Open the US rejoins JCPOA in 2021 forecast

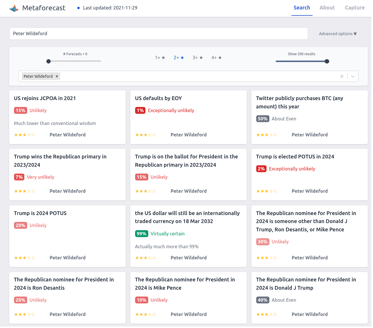tap(45, 98)
